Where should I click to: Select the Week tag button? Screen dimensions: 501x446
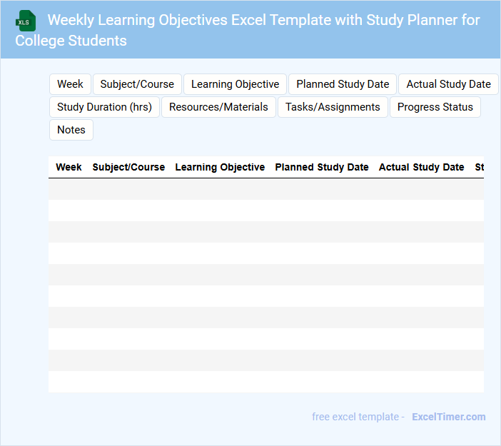pos(70,84)
